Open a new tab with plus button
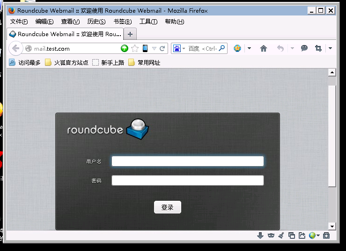Screen dimensions: 346x251 [130, 34]
